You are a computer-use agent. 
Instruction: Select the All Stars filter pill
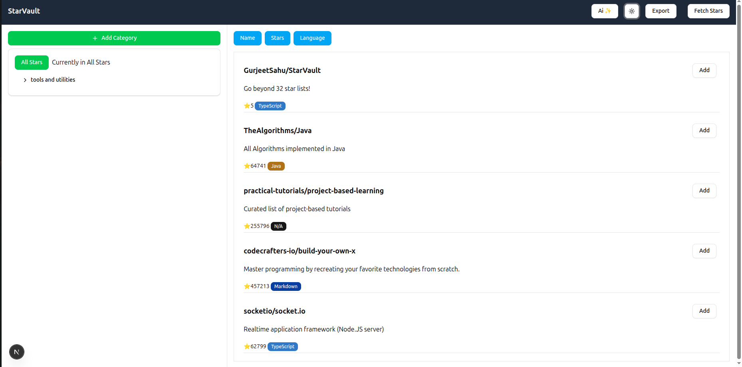tap(32, 62)
